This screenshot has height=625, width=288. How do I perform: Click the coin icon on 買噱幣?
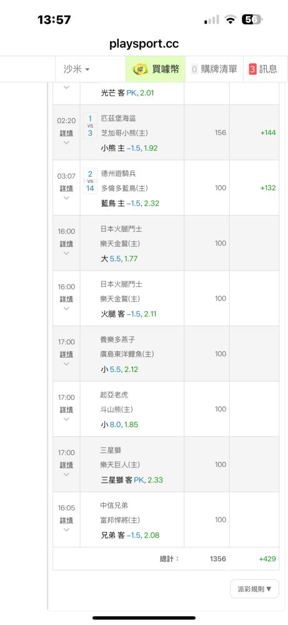click(141, 69)
